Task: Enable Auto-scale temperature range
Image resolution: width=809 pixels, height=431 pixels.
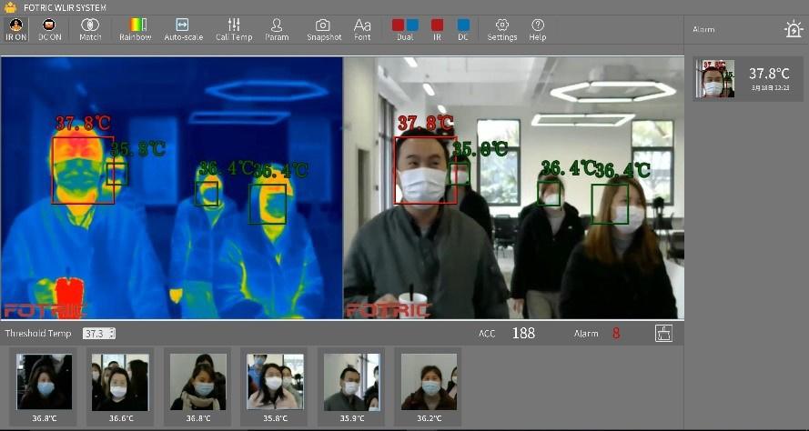Action: point(182,29)
